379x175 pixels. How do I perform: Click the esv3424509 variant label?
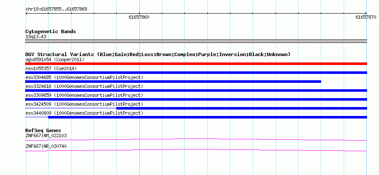84,104
